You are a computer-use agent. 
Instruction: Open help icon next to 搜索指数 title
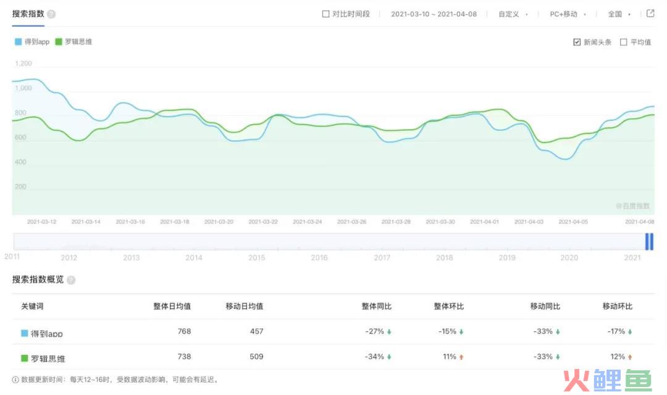[51, 14]
